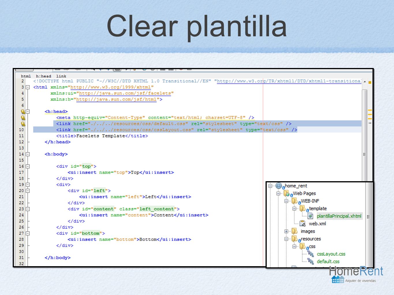394x295 pixels.
Task: Fold the html element at line 3
Action: [x=28, y=87]
